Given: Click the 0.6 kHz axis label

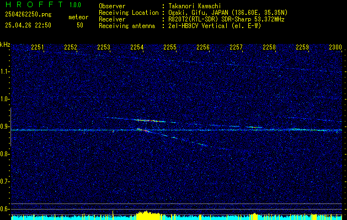Looking at the screenshot, I should pos(4,209).
